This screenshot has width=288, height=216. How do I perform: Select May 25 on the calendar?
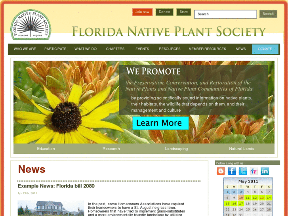pos(248,210)
